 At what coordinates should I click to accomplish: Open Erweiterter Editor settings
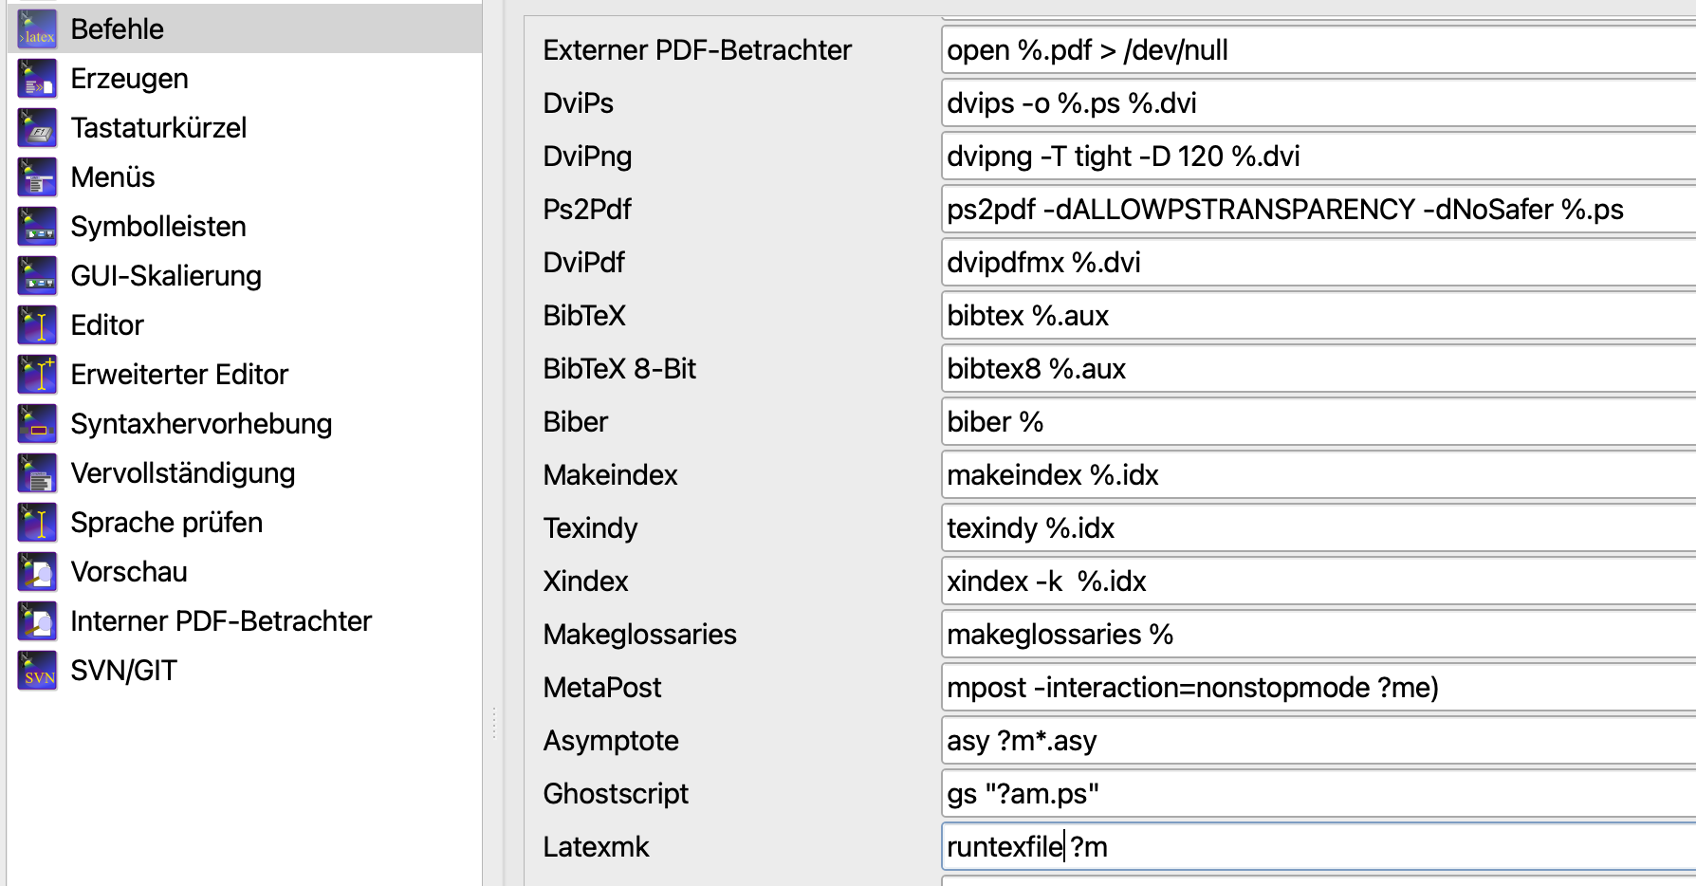click(179, 375)
